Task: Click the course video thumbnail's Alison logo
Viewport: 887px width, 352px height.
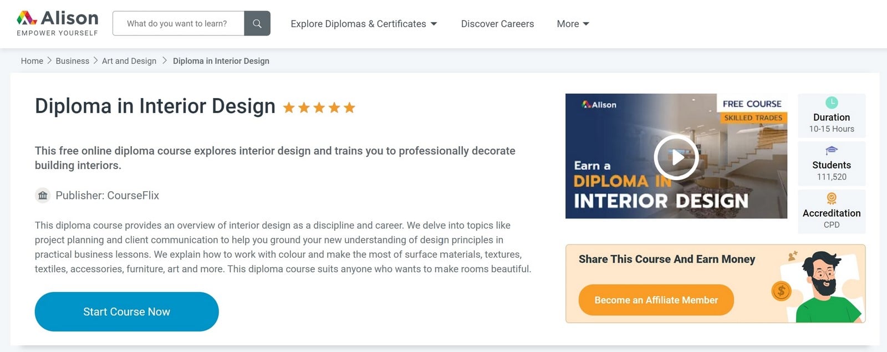Action: (x=599, y=104)
